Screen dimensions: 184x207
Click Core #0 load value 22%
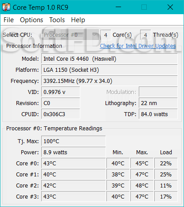click(x=166, y=164)
